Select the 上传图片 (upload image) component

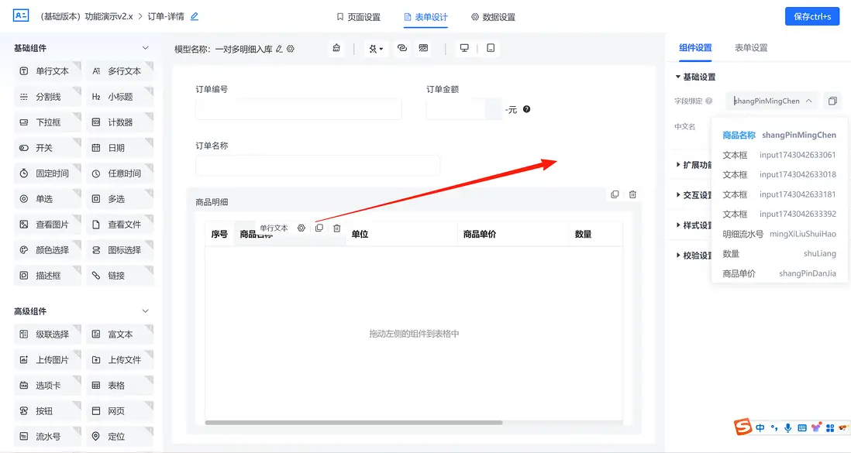point(48,359)
